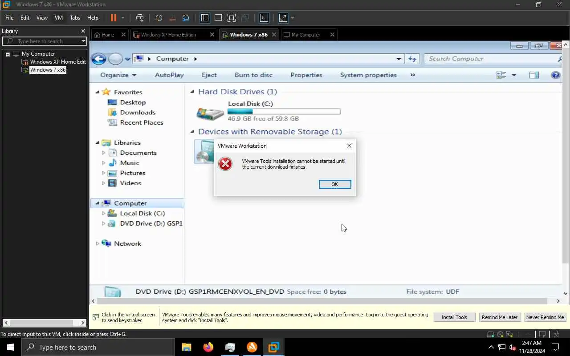Viewport: 570px width, 356px height.
Task: Select Windows 7 x86 in the library tree
Action: tap(48, 70)
